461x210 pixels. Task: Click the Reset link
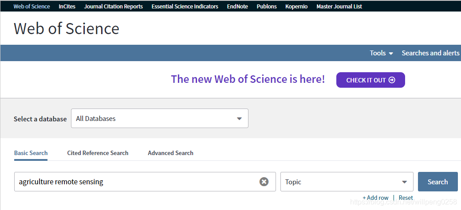pyautogui.click(x=406, y=198)
